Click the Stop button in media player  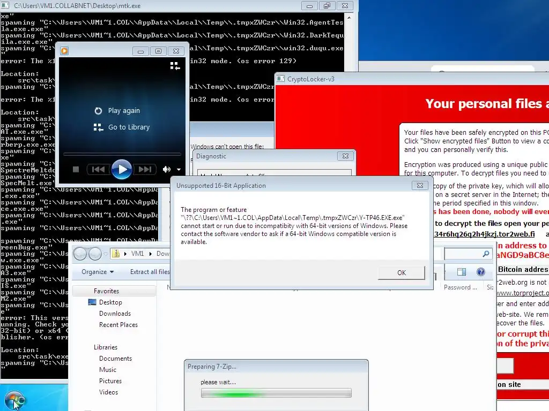(76, 170)
